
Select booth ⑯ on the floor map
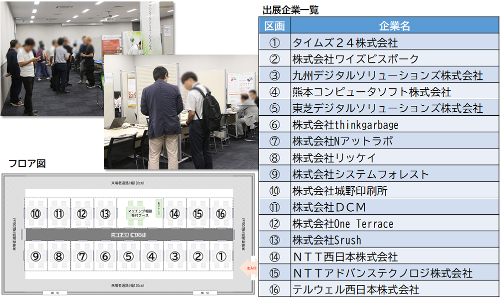pyautogui.click(x=221, y=214)
